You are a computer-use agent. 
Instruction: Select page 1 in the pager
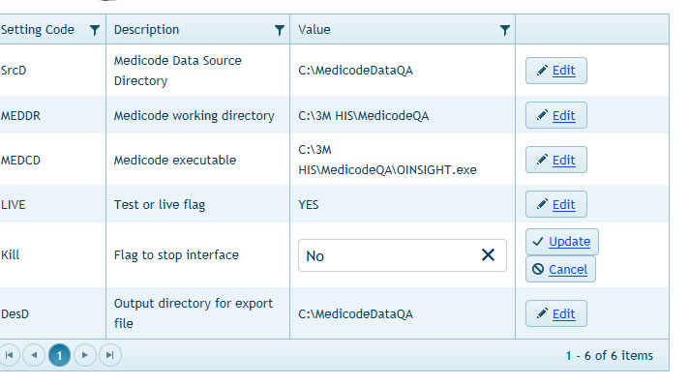coord(59,355)
